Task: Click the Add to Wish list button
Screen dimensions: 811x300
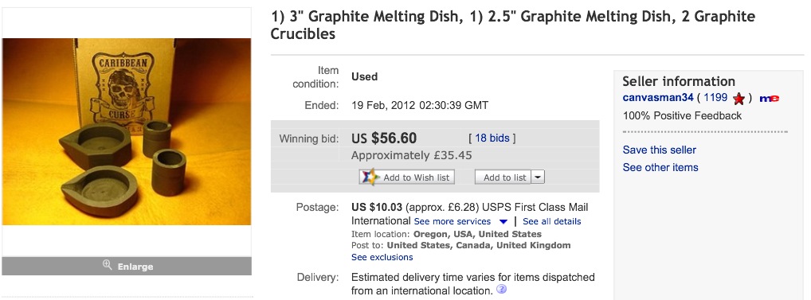Action: click(x=406, y=177)
